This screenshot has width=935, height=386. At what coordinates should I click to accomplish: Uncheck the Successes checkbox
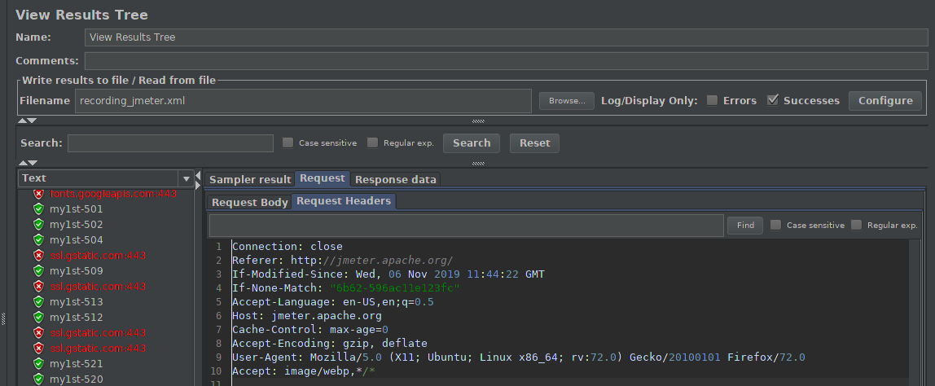point(773,100)
